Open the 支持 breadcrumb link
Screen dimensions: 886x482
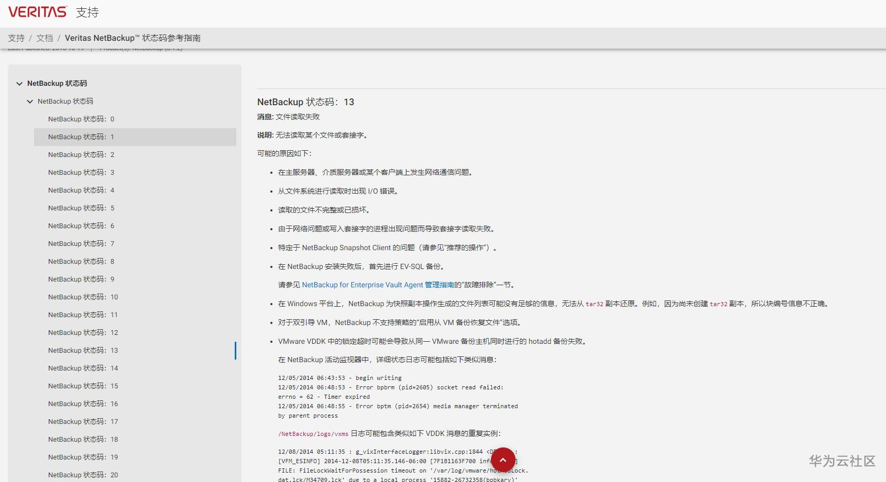pyautogui.click(x=16, y=38)
